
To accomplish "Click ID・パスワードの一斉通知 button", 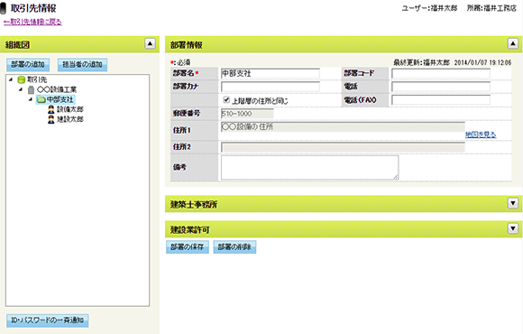I will pyautogui.click(x=48, y=320).
